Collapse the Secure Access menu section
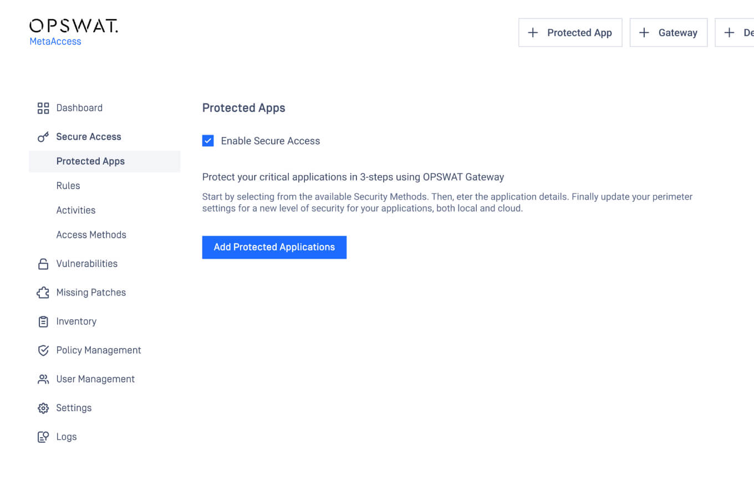The height and width of the screenshot is (502, 754). pyautogui.click(x=88, y=137)
